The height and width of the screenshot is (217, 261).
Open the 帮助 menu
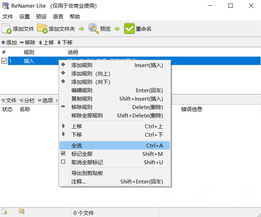[x=75, y=17]
